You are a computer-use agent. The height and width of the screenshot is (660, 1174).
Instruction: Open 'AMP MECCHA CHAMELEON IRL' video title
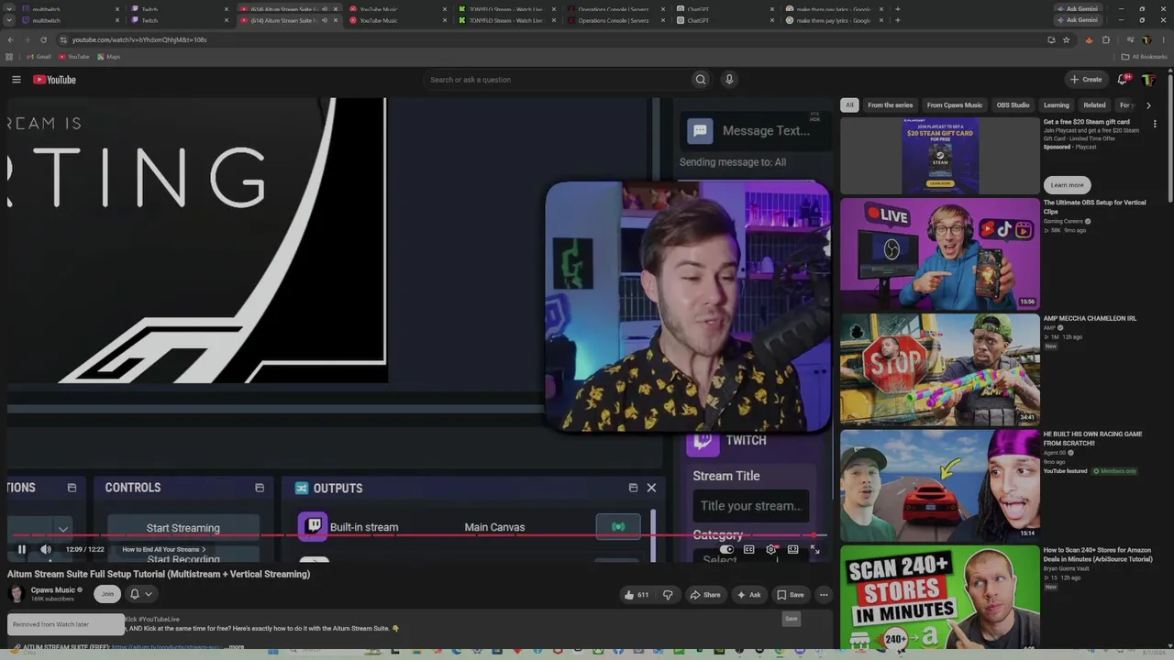1090,319
